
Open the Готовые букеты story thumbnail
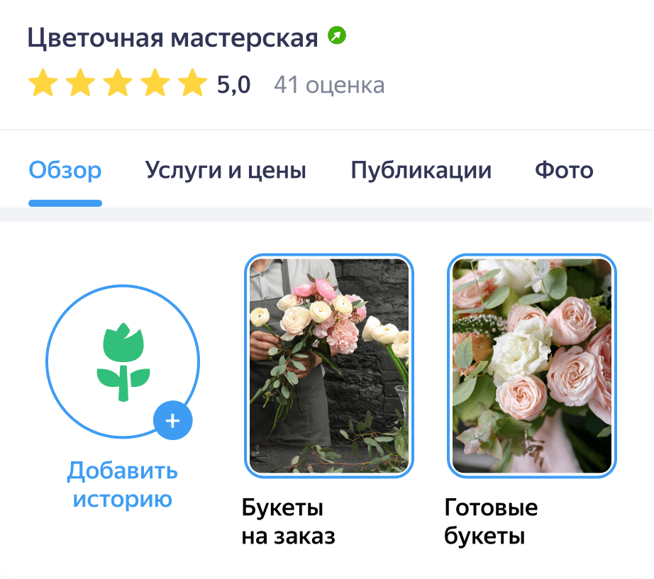click(532, 366)
